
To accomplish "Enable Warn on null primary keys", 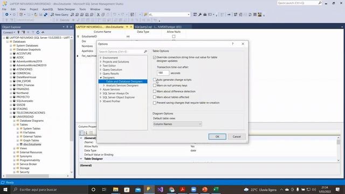I will (x=155, y=85).
